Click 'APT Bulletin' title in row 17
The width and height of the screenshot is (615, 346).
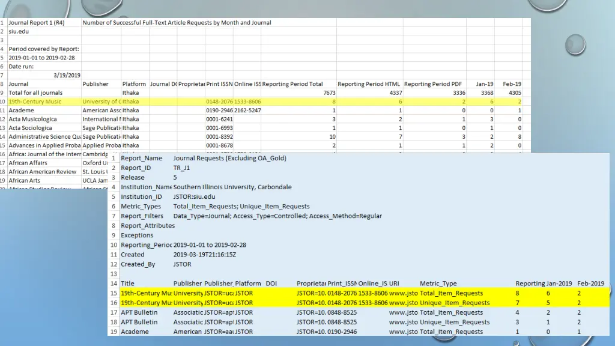(139, 312)
